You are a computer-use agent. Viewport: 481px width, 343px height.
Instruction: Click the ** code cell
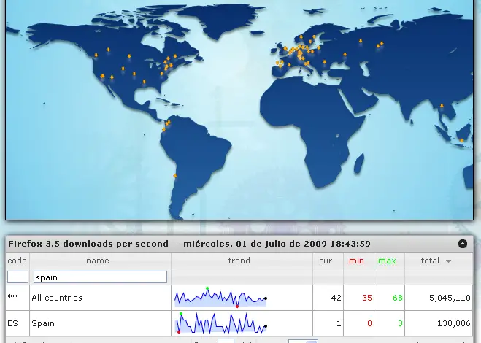pyautogui.click(x=12, y=297)
